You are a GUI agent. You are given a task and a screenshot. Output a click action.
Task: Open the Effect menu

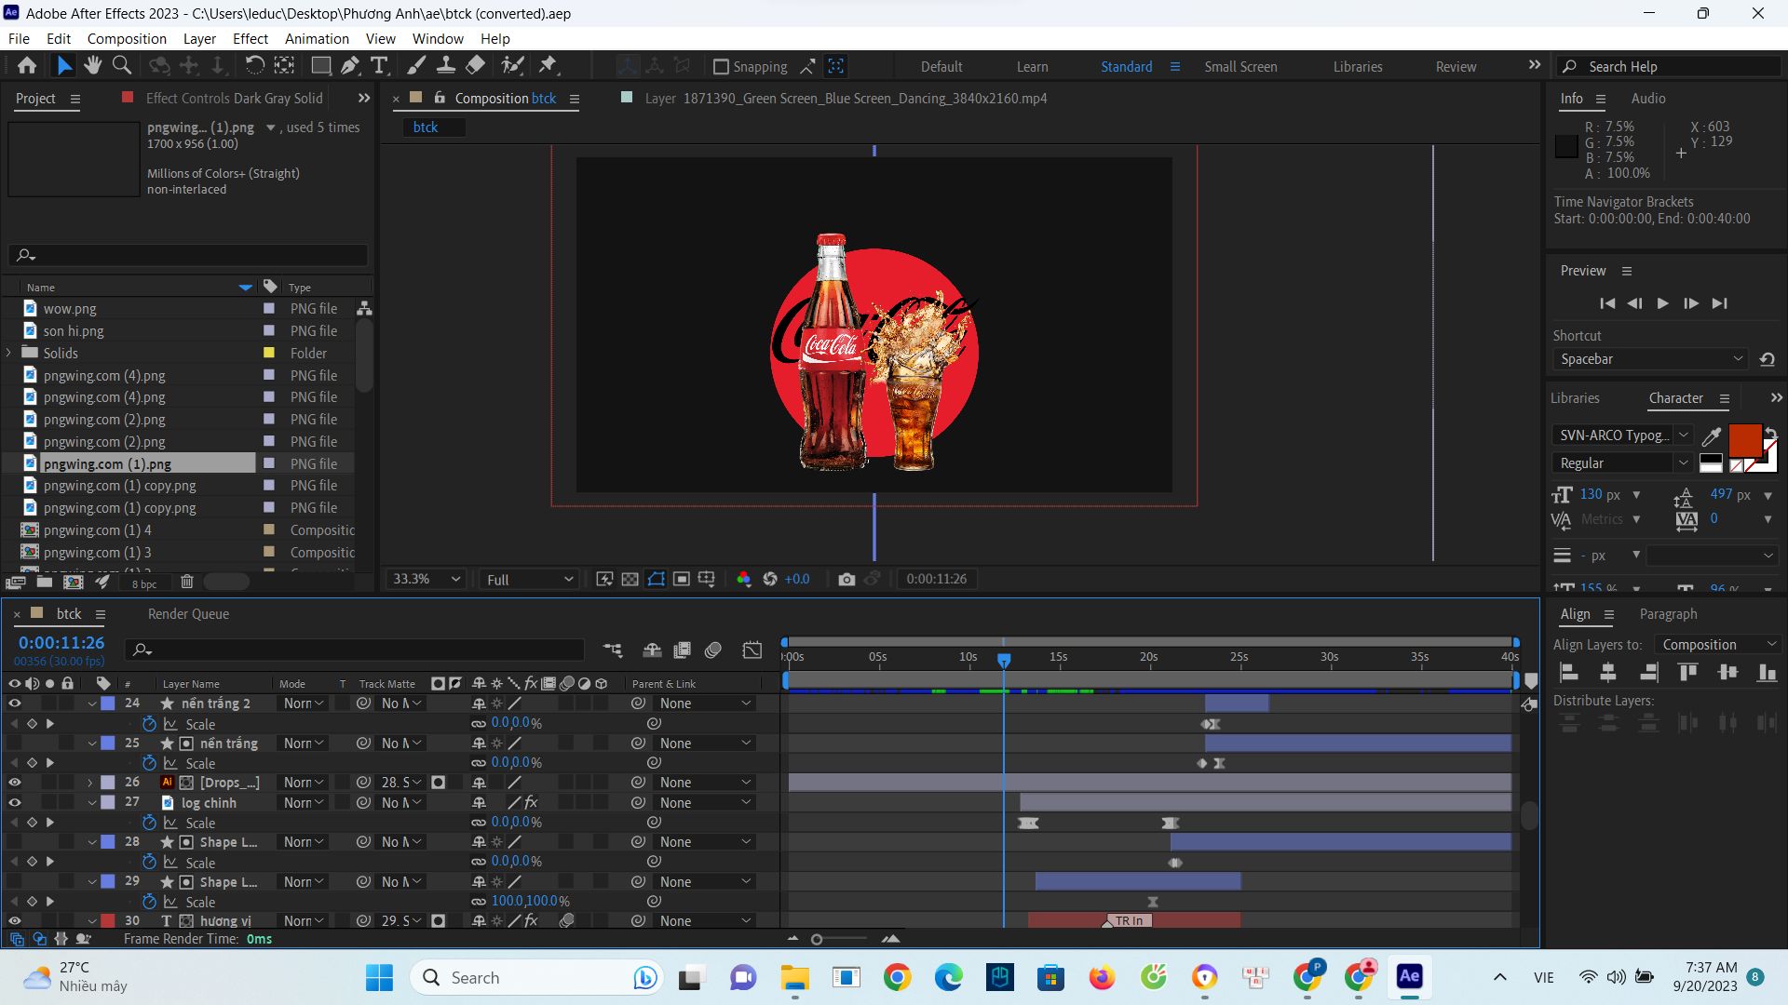tap(251, 38)
